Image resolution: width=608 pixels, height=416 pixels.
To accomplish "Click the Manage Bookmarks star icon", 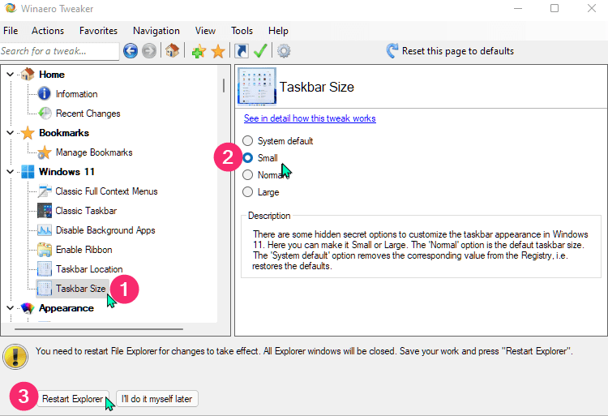I will tap(45, 152).
